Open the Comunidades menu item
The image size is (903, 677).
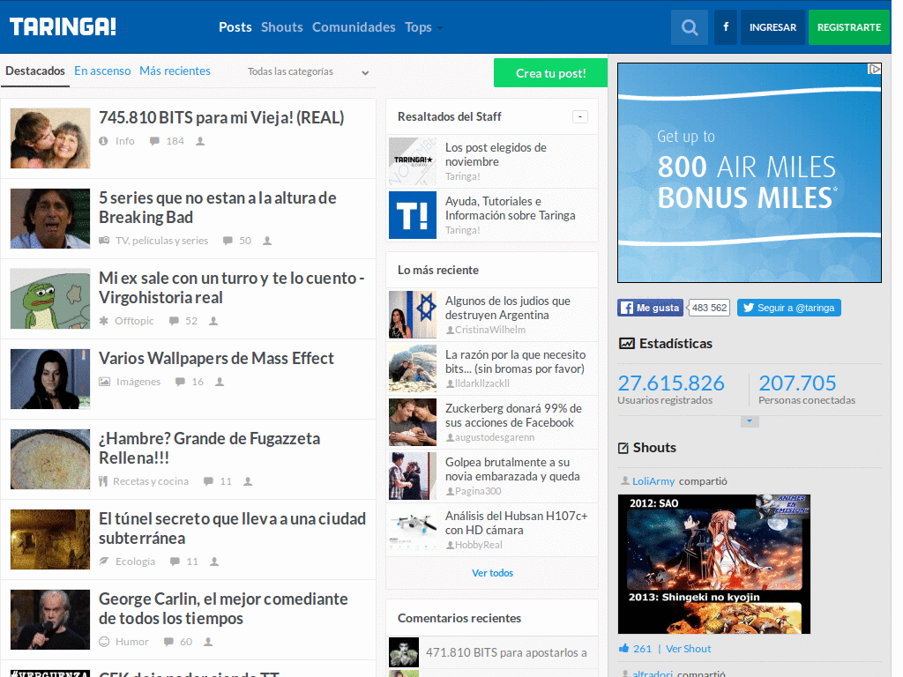click(x=354, y=27)
